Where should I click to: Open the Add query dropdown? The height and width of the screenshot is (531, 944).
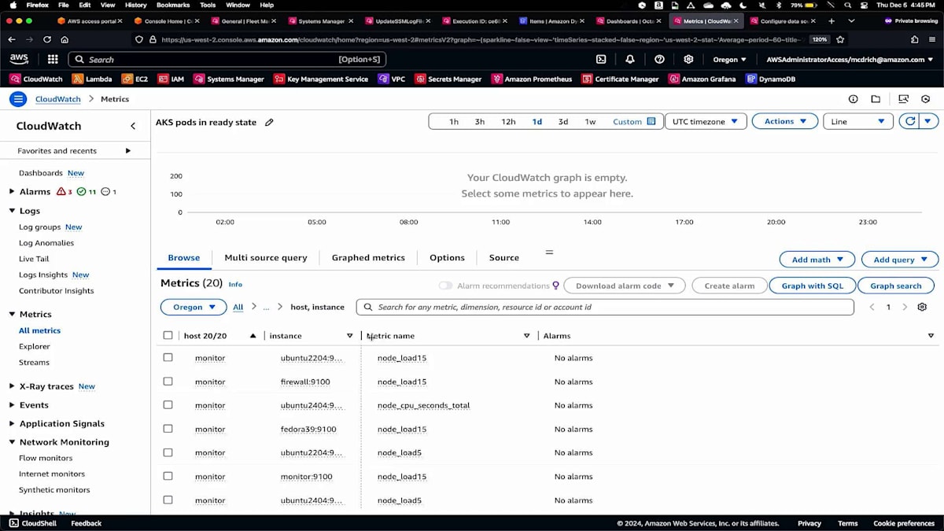click(900, 260)
